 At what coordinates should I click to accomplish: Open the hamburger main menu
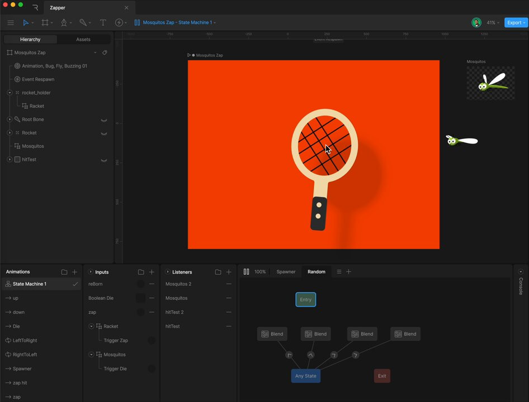click(11, 22)
